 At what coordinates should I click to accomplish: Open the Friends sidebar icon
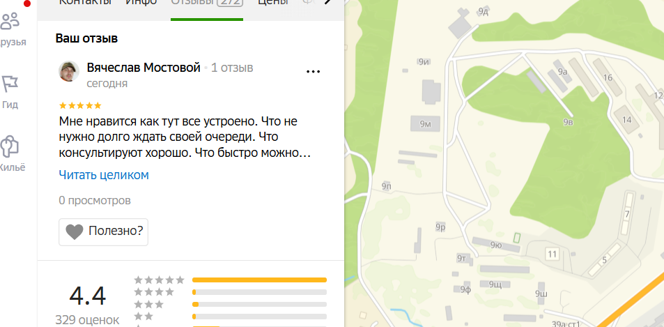click(x=10, y=21)
